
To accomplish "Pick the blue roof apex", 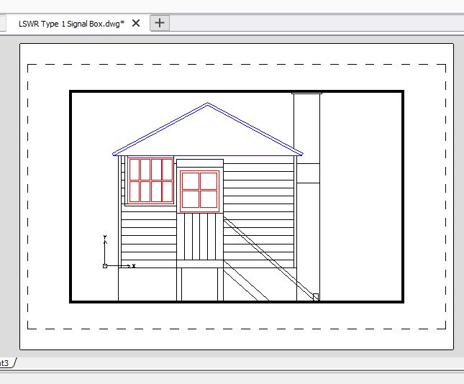I will (x=207, y=104).
